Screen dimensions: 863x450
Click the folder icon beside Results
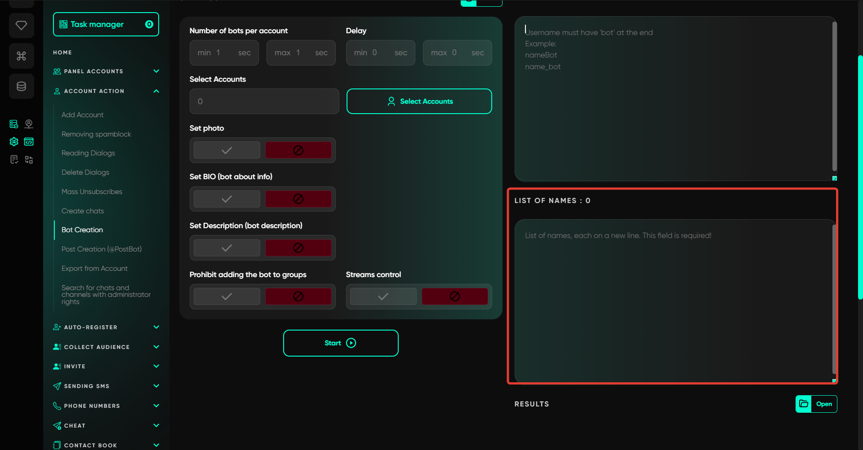pos(804,404)
